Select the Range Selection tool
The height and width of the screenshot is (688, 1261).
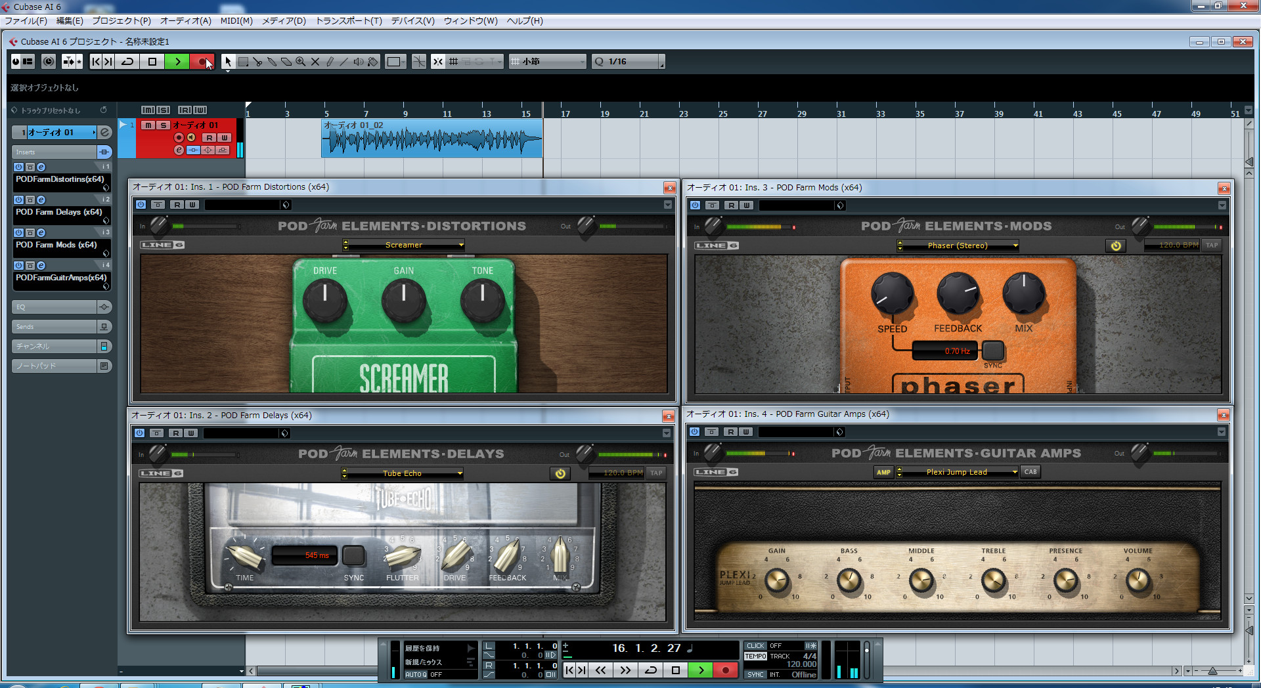243,62
